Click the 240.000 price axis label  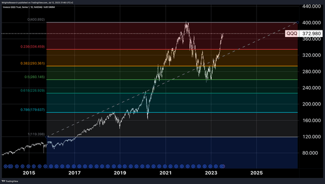tap(311, 88)
